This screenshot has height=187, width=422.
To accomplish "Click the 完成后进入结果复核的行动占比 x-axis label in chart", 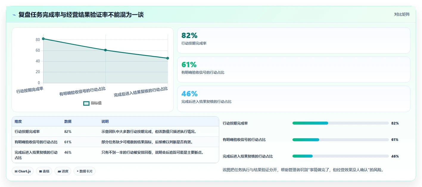I will 141,92.
